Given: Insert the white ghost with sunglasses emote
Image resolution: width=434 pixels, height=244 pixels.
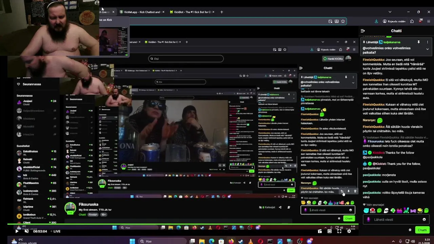Looking at the screenshot, I should point(386,210).
